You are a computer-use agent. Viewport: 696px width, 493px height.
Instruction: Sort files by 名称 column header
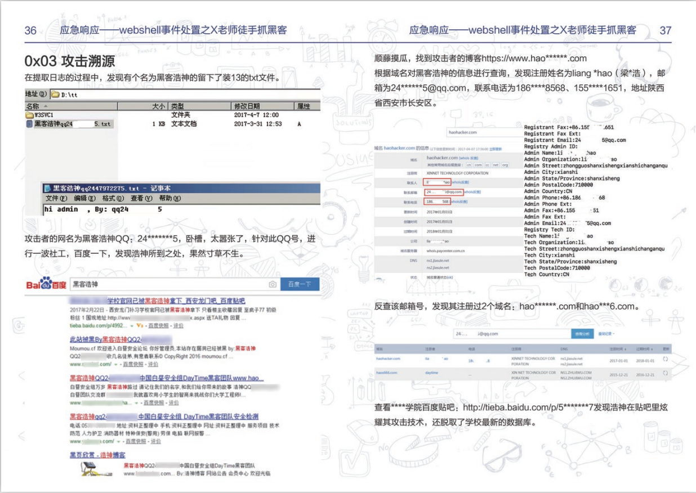tap(34, 106)
